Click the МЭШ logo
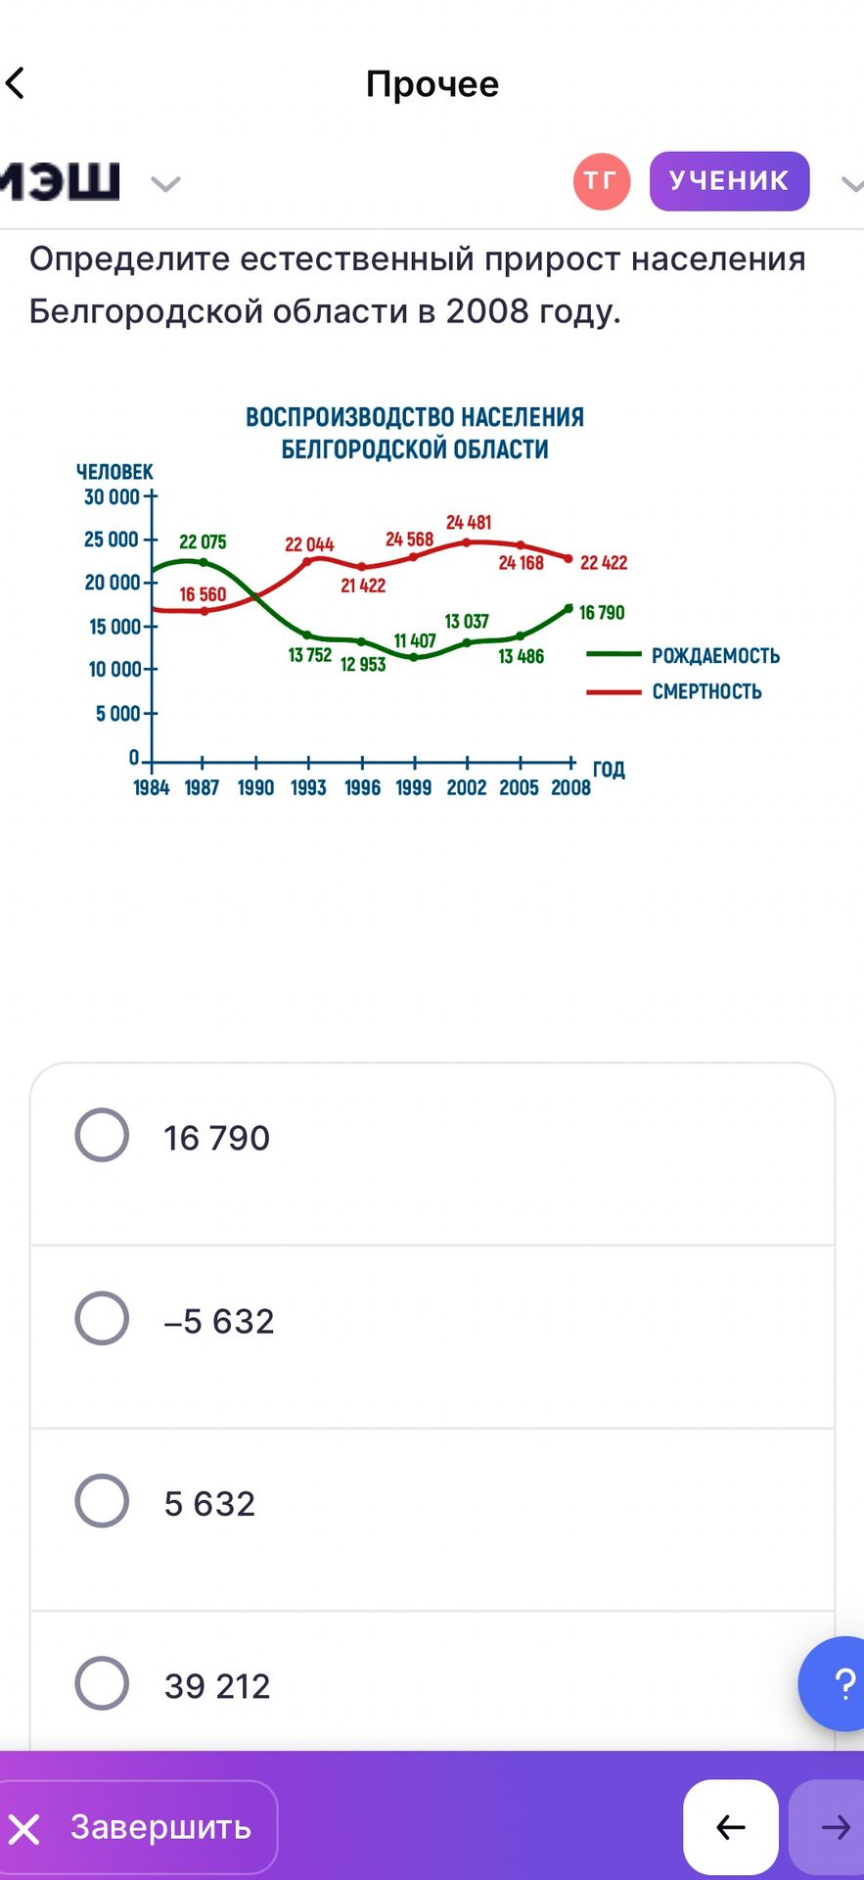This screenshot has width=864, height=1880. [59, 181]
